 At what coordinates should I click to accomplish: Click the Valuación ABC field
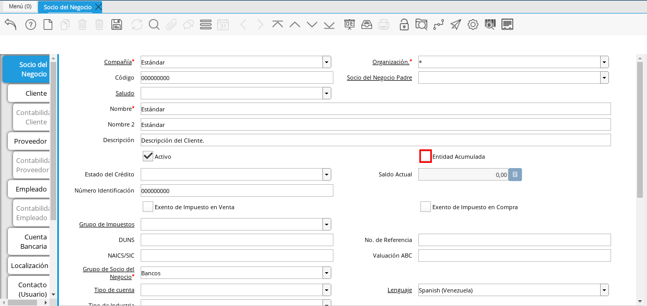tap(514, 256)
